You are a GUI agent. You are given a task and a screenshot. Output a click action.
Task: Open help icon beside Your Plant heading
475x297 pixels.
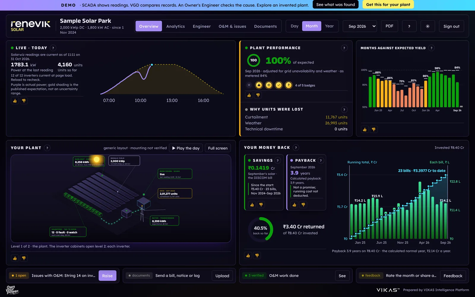coord(47,148)
